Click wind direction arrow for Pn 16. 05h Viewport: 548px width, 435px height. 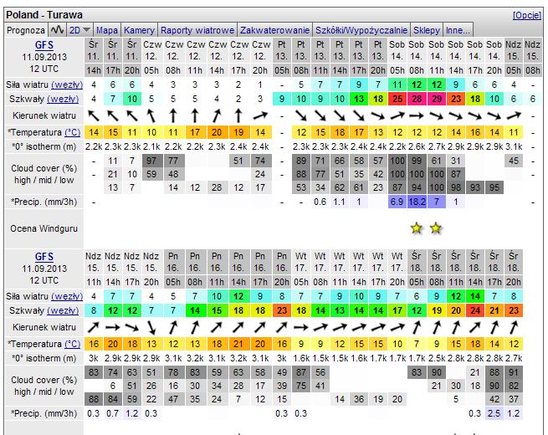click(x=173, y=327)
